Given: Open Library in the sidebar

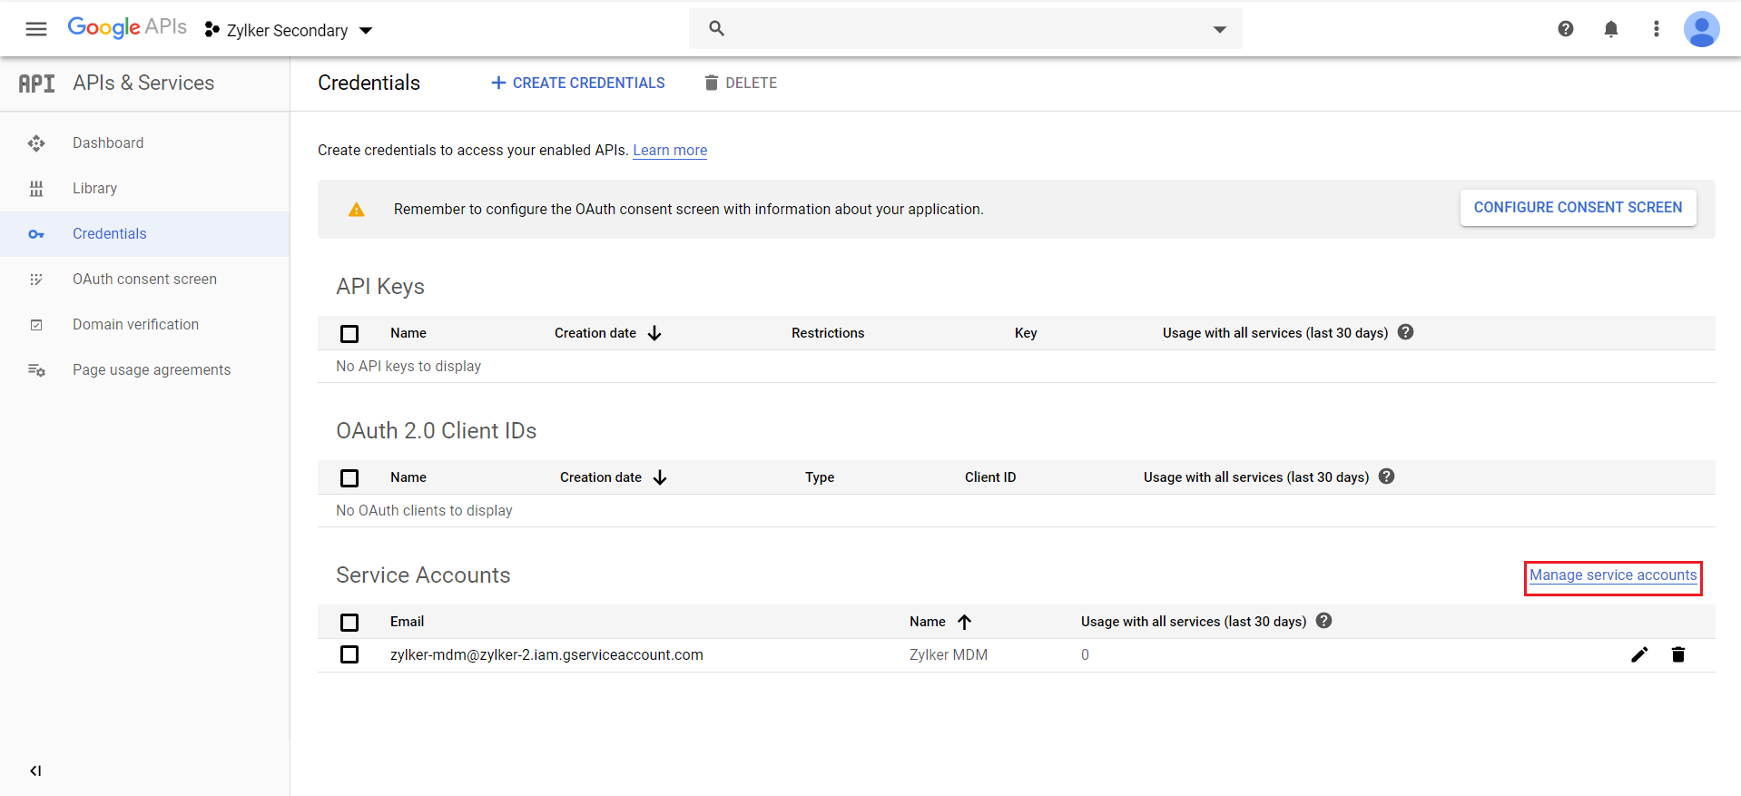Looking at the screenshot, I should (94, 189).
